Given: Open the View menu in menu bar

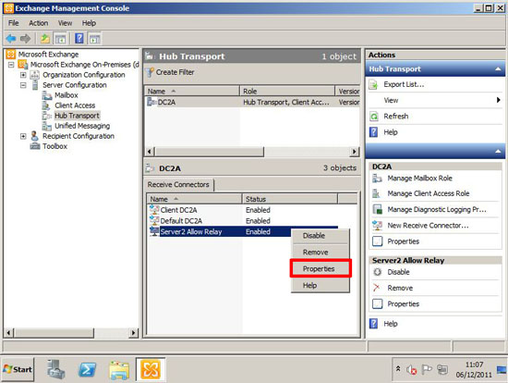Looking at the screenshot, I should [65, 23].
